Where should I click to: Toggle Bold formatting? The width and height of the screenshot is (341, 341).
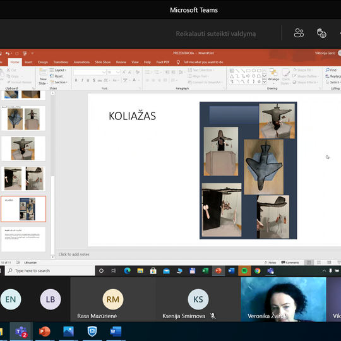pos(76,80)
